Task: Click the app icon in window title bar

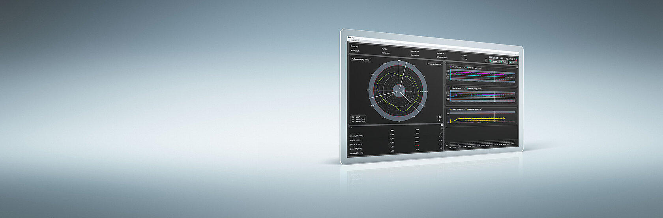Action: pos(349,37)
